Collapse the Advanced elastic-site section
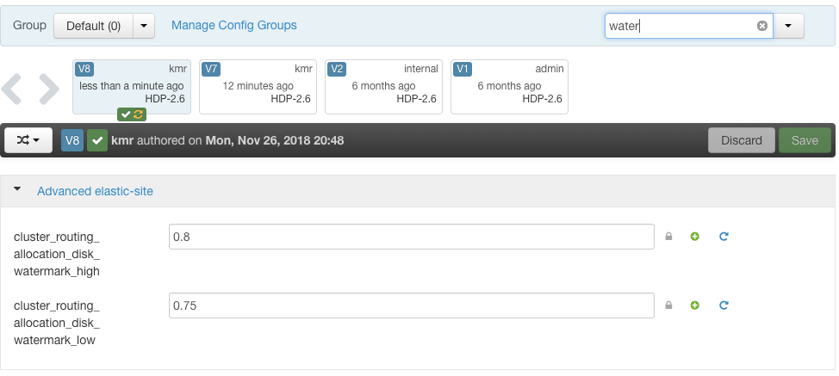Screen dimensions: 839x376 (17, 189)
